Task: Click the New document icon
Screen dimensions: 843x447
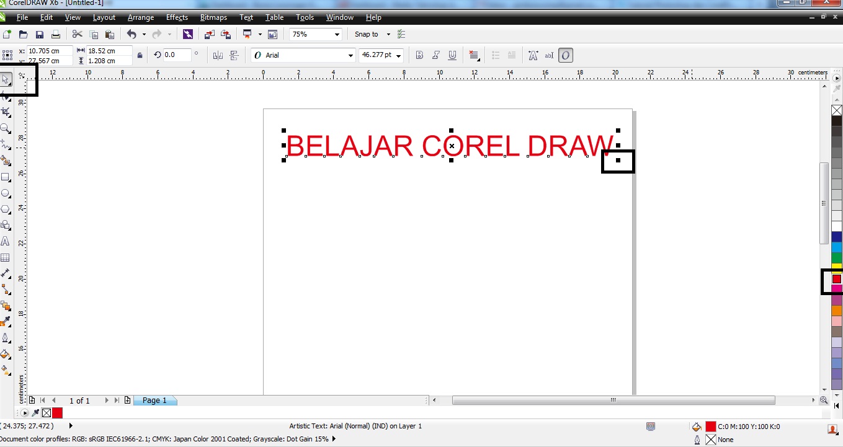Action: point(7,34)
